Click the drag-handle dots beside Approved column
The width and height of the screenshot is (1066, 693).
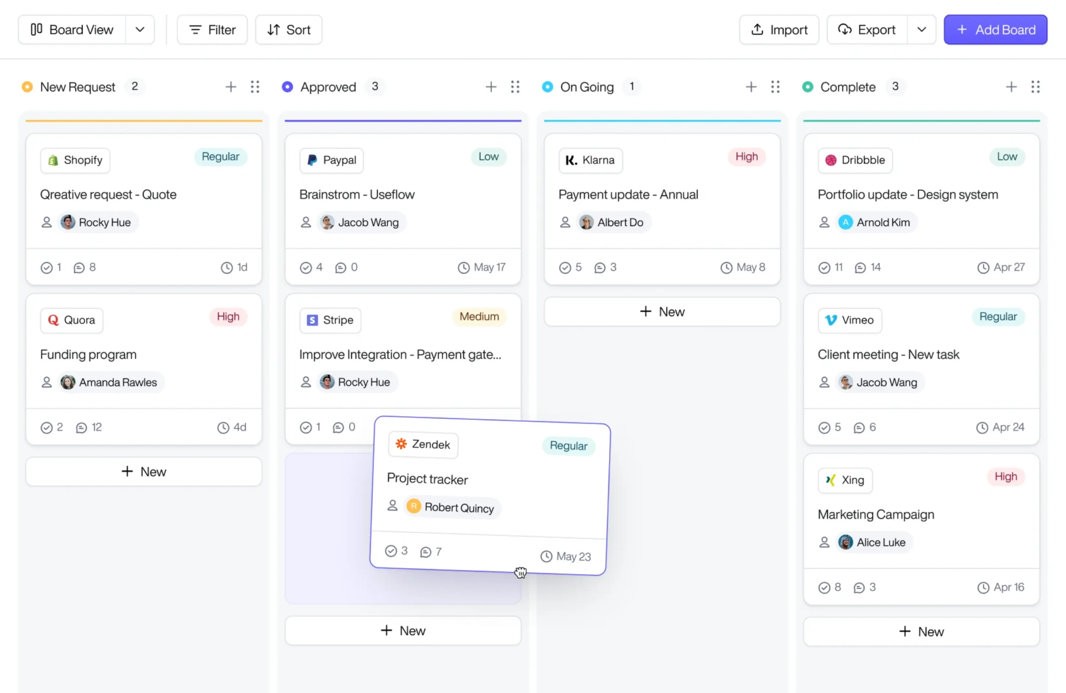click(515, 87)
